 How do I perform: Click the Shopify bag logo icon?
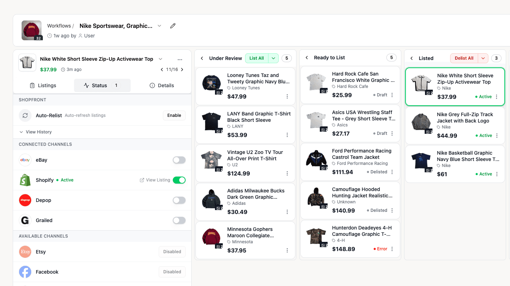25,180
